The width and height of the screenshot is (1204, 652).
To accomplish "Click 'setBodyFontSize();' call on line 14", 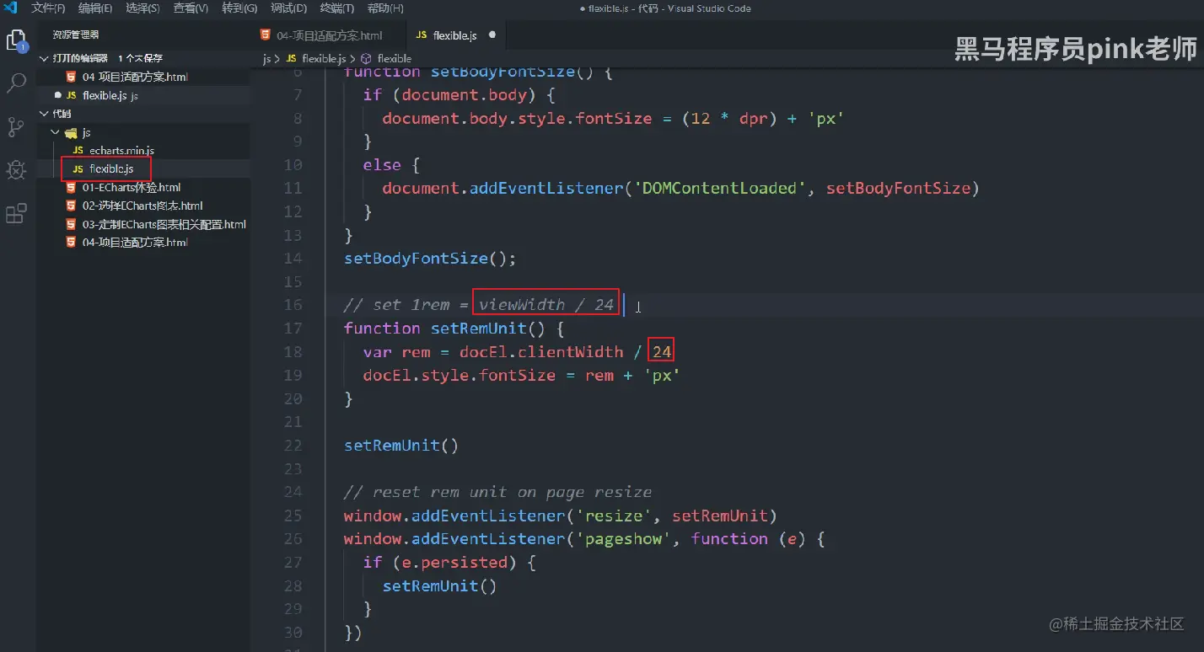I will [430, 258].
